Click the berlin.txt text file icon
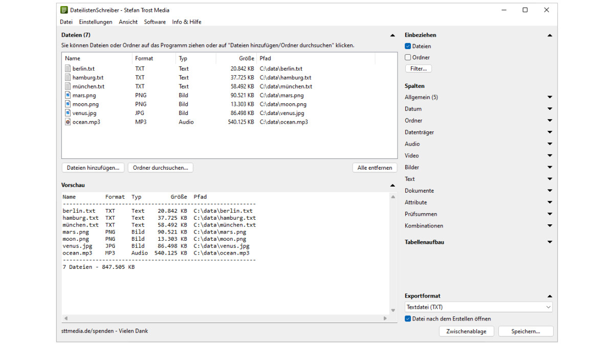614x345 pixels. click(68, 68)
